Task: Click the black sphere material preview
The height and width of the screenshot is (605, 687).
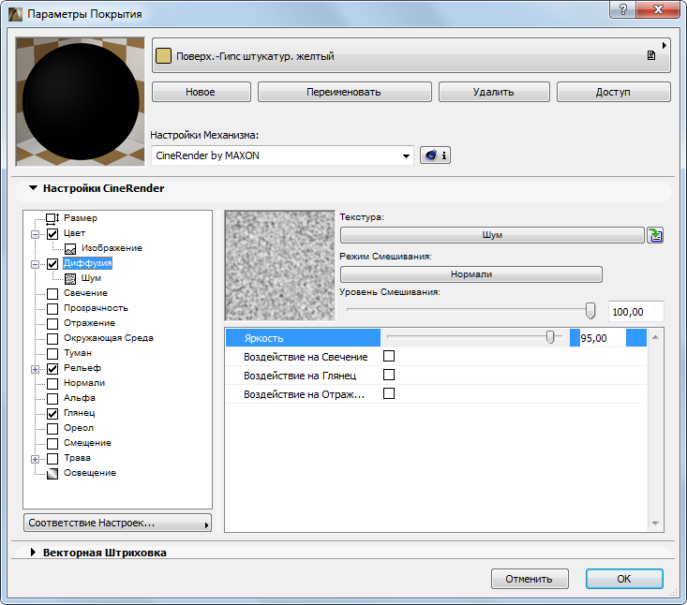Action: pyautogui.click(x=81, y=101)
